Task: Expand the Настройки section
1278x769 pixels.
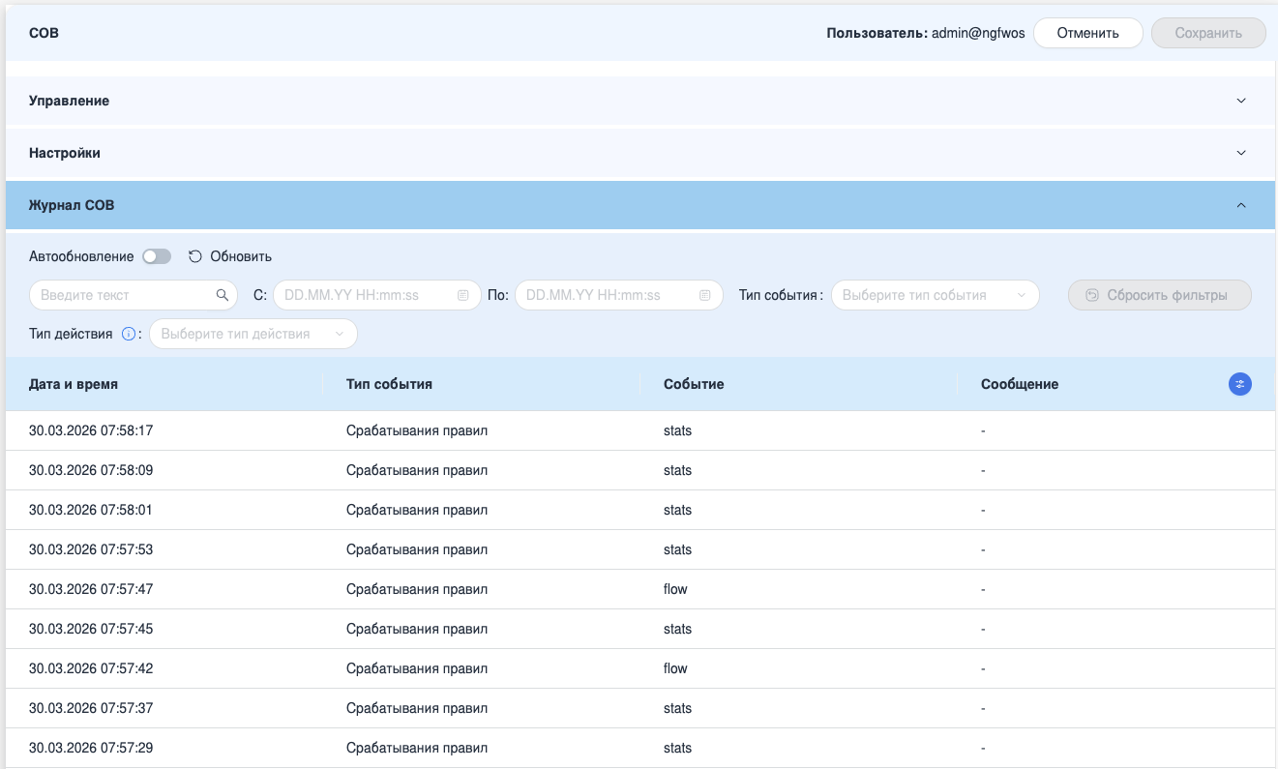Action: click(x=640, y=153)
